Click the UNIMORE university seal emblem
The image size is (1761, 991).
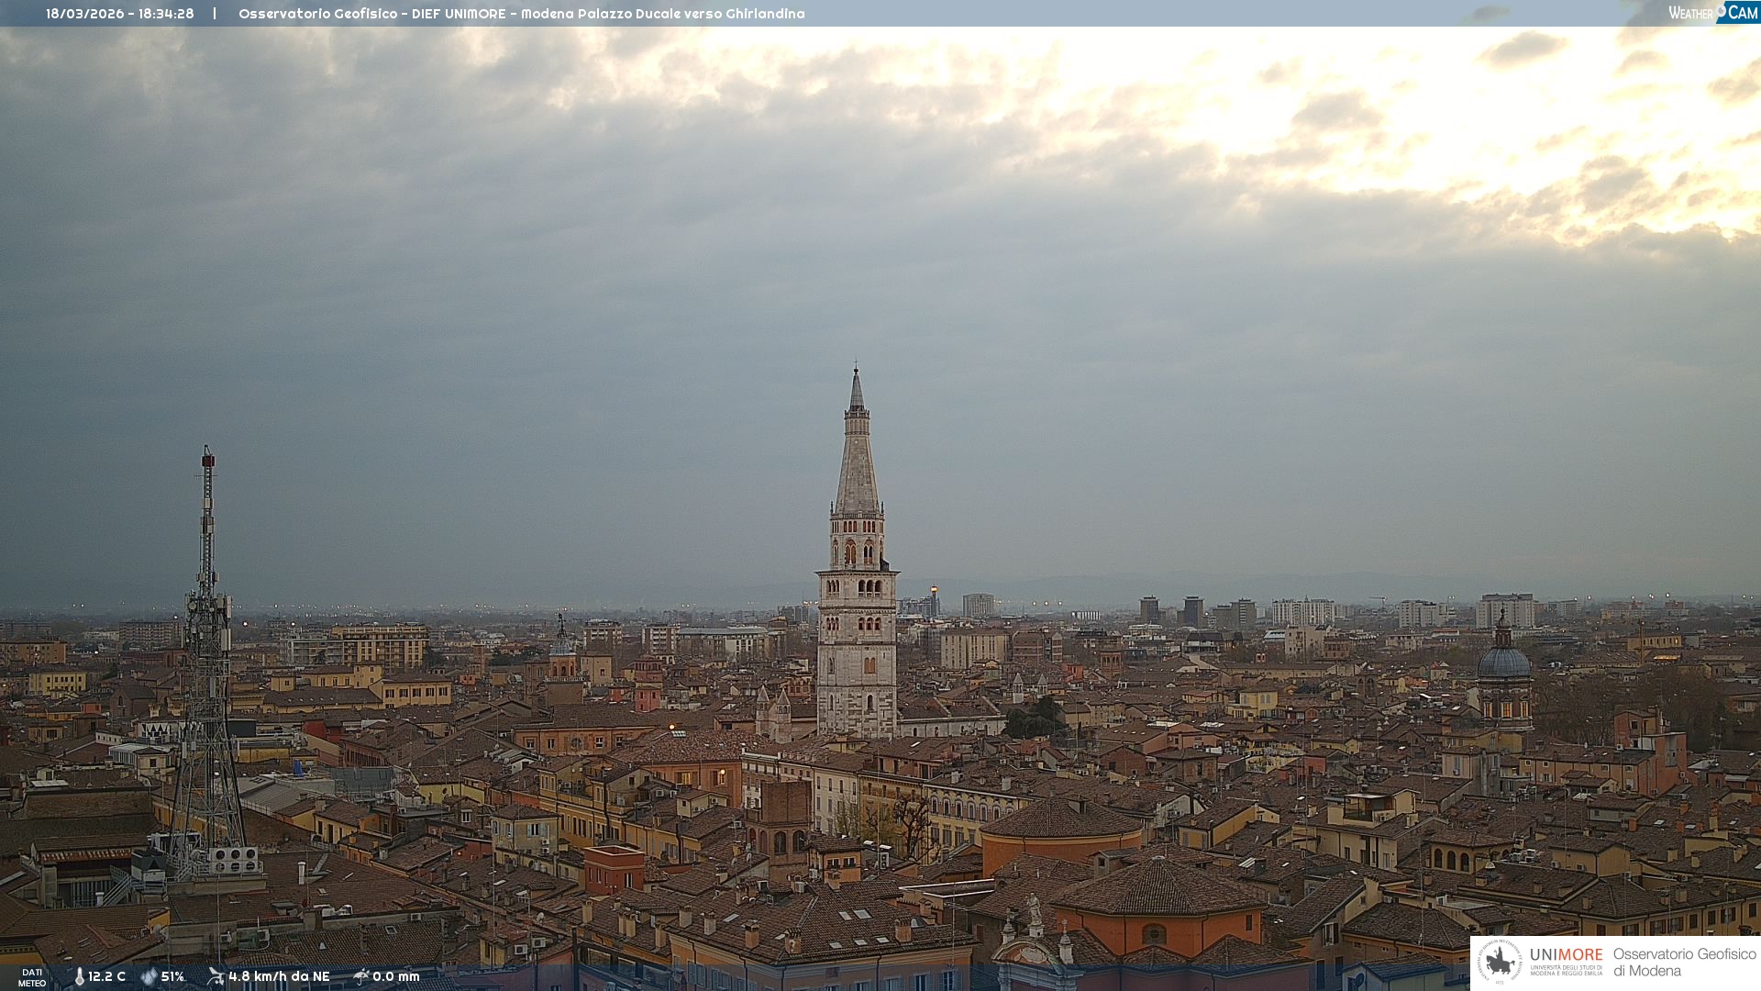click(1500, 962)
